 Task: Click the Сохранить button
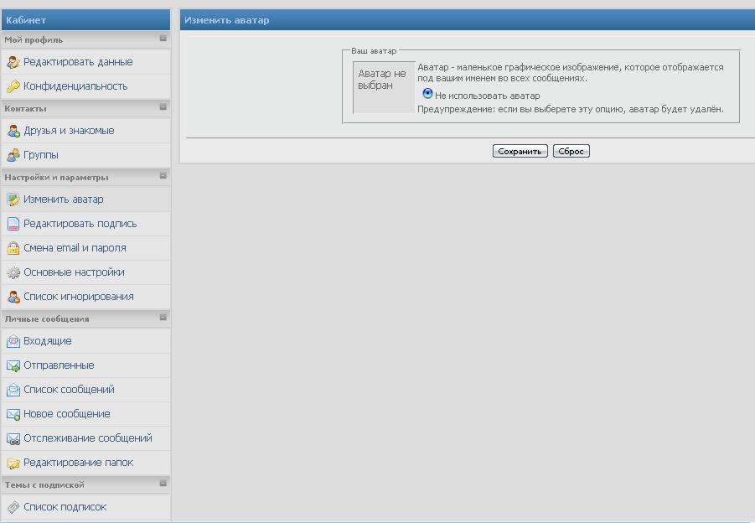[x=520, y=151]
